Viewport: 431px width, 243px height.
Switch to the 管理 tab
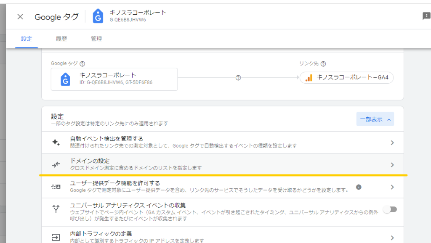click(96, 39)
